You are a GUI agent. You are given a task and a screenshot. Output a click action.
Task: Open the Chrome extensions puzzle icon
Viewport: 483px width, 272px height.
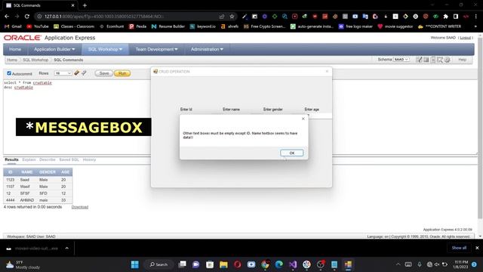446,17
